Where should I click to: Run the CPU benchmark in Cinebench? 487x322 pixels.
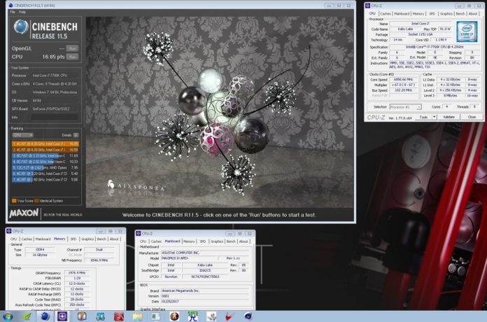pyautogui.click(x=72, y=57)
